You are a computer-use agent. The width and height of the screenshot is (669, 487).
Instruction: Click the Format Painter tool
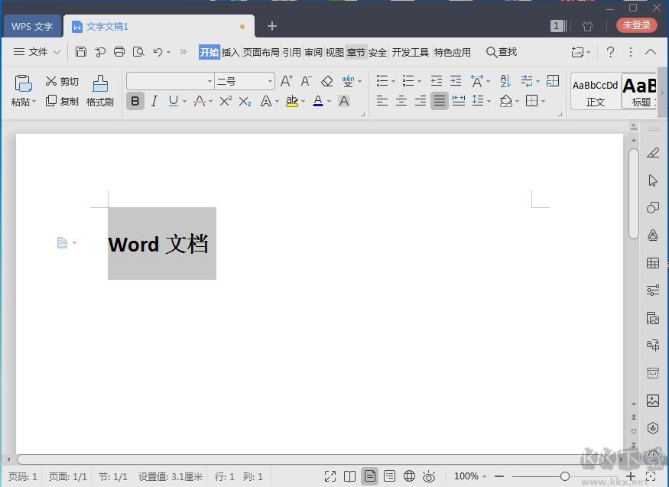[x=99, y=90]
